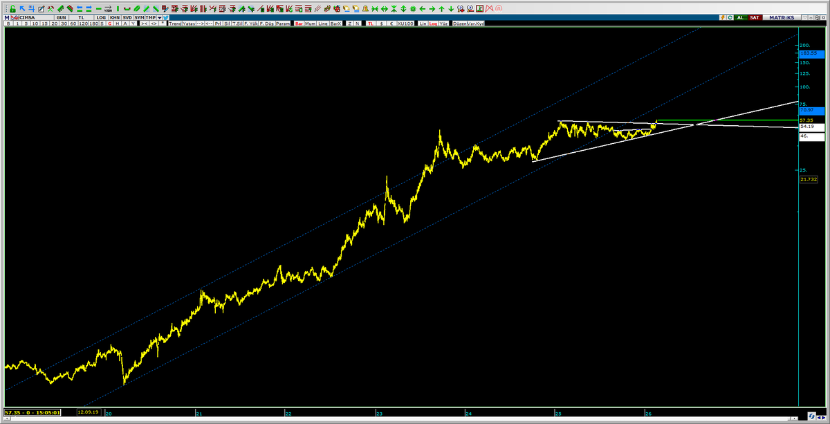Click the TL currency selector
The image size is (830, 424).
coord(82,17)
